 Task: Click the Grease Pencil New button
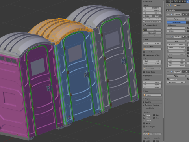point(154,30)
